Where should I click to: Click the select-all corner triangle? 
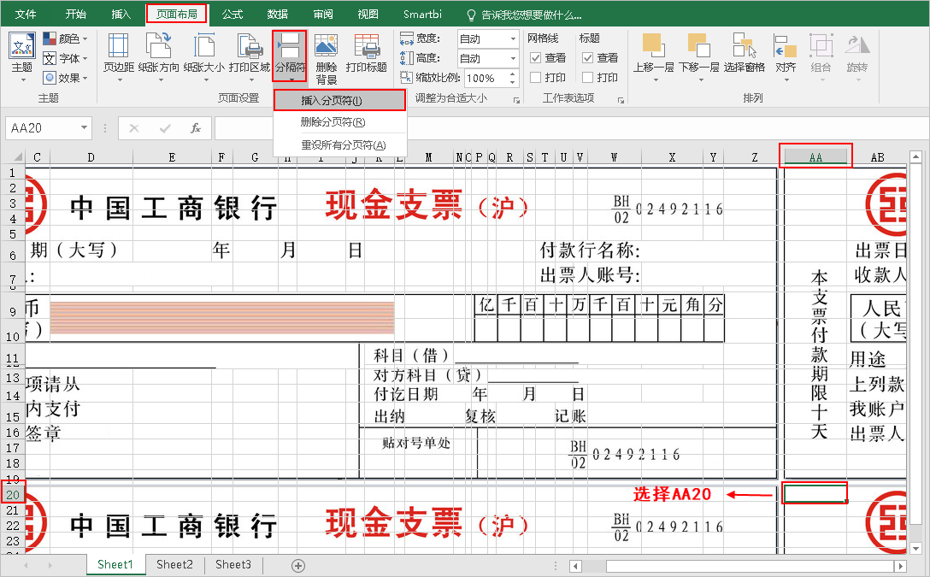(x=18, y=157)
